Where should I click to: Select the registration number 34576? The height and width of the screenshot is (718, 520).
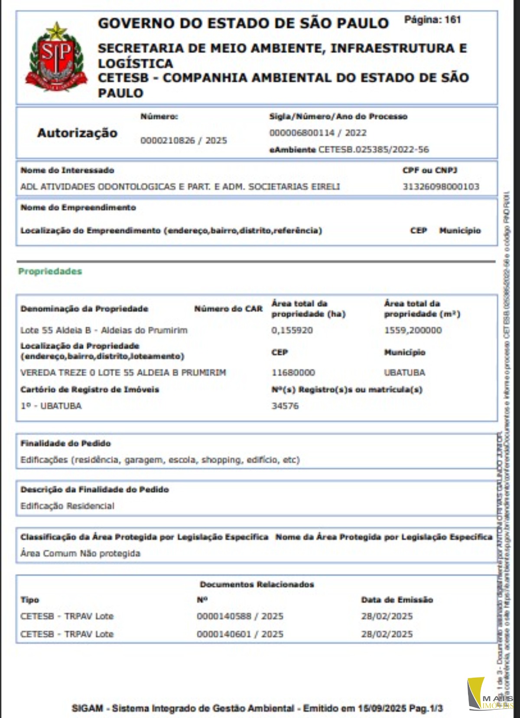pos(285,406)
